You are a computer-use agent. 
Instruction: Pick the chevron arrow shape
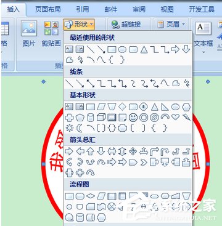[144, 163]
